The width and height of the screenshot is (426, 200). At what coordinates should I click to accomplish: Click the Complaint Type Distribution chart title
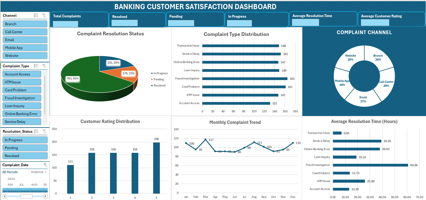click(x=236, y=34)
